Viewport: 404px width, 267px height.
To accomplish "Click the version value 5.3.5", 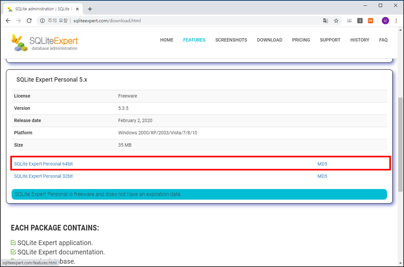I will [x=123, y=108].
